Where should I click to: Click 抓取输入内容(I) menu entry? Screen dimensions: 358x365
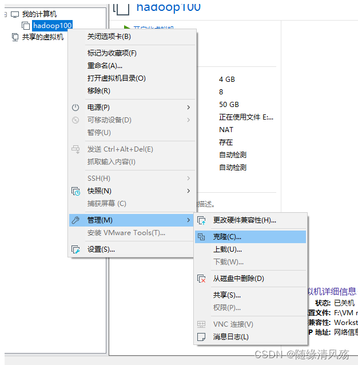[x=132, y=162]
